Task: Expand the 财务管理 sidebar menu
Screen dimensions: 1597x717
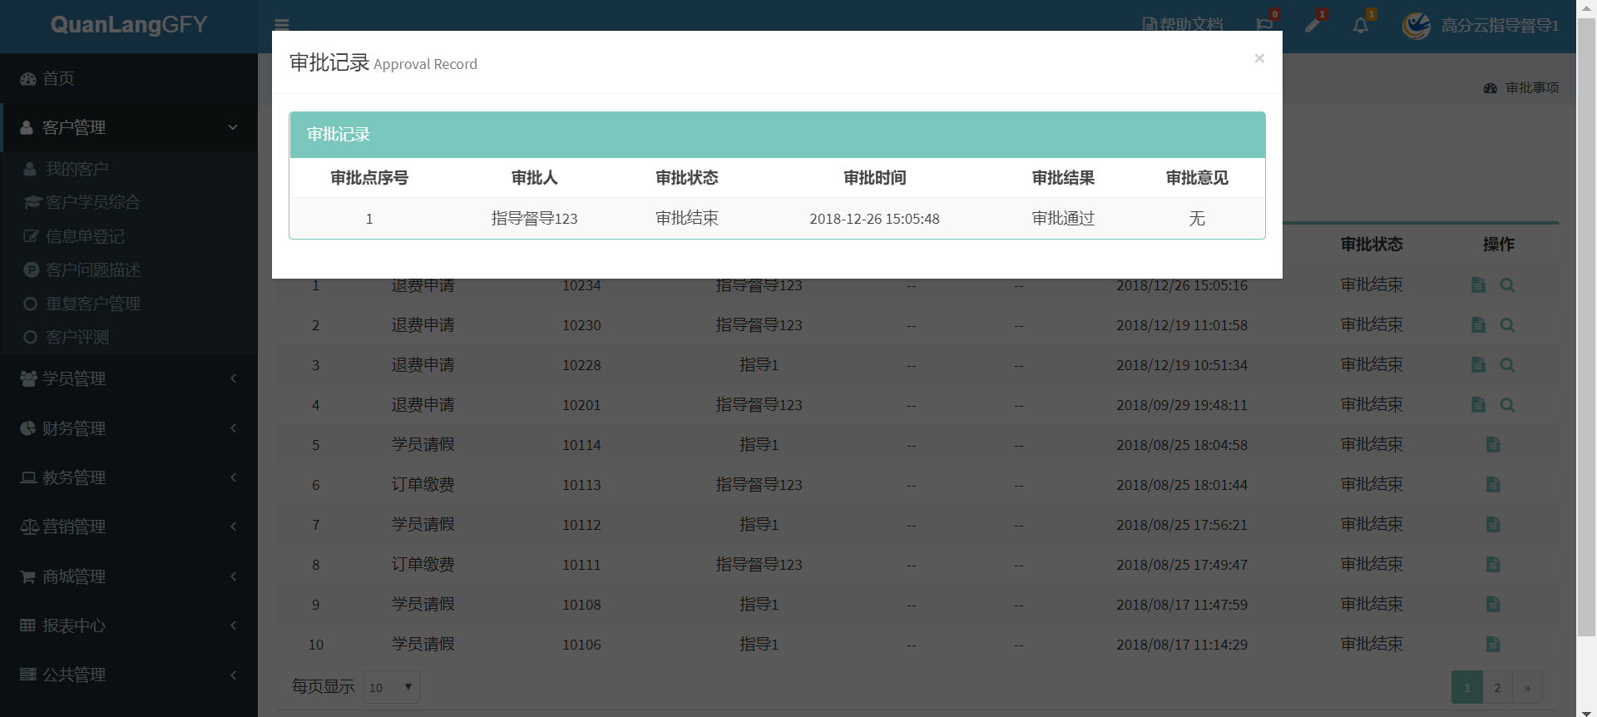Action: [129, 428]
